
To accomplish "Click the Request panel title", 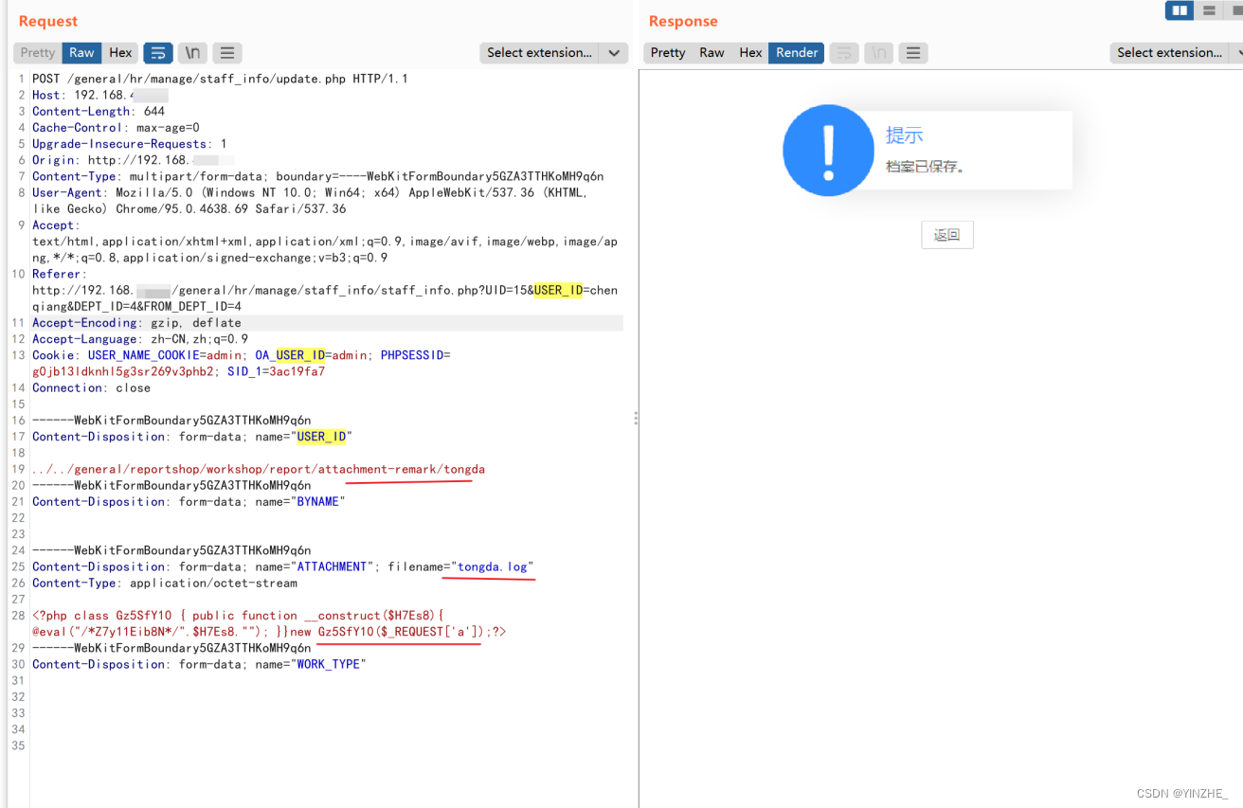I will coord(48,21).
